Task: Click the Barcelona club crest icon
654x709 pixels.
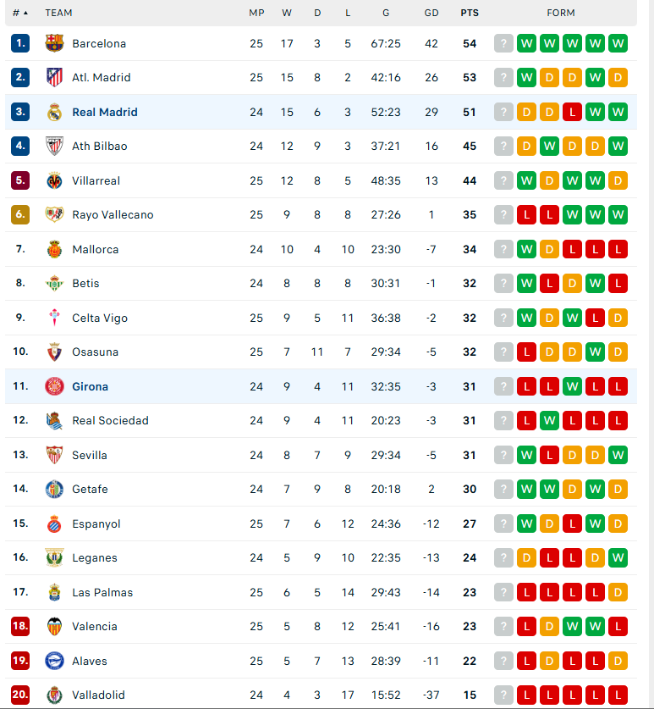Action: pyautogui.click(x=54, y=43)
